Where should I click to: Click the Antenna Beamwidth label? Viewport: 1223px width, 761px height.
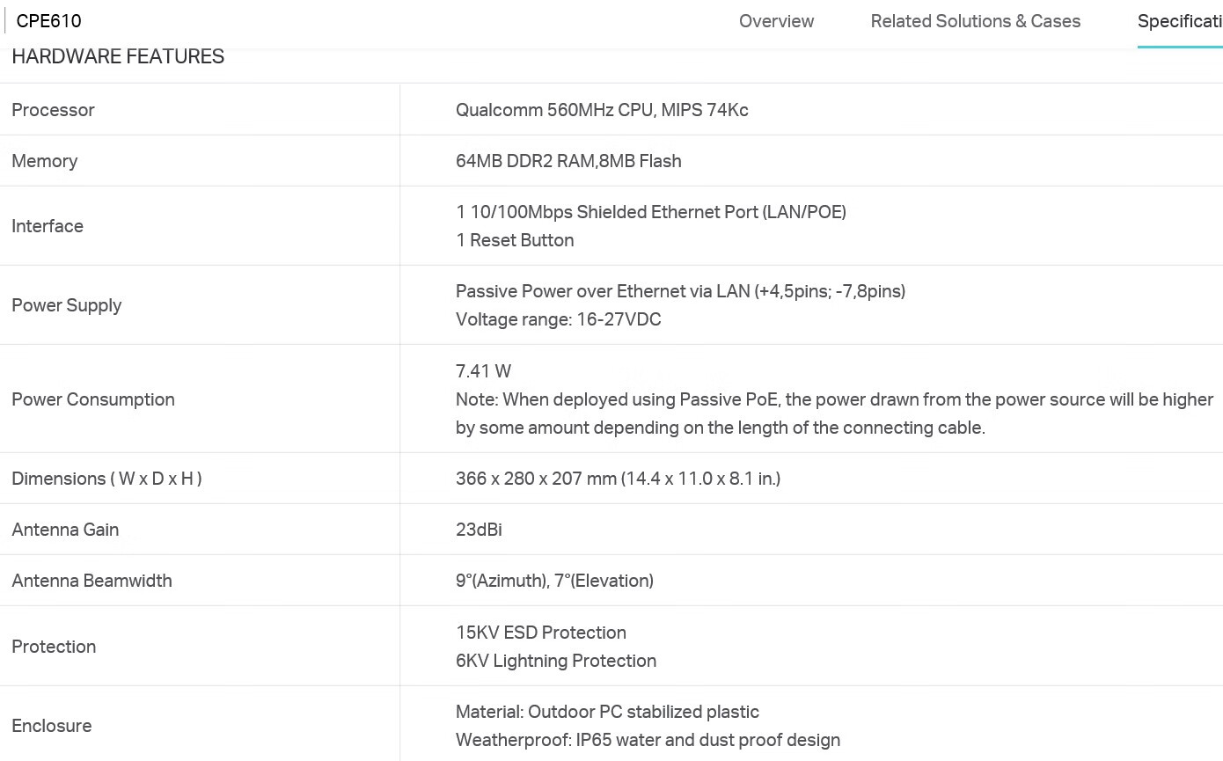[92, 581]
